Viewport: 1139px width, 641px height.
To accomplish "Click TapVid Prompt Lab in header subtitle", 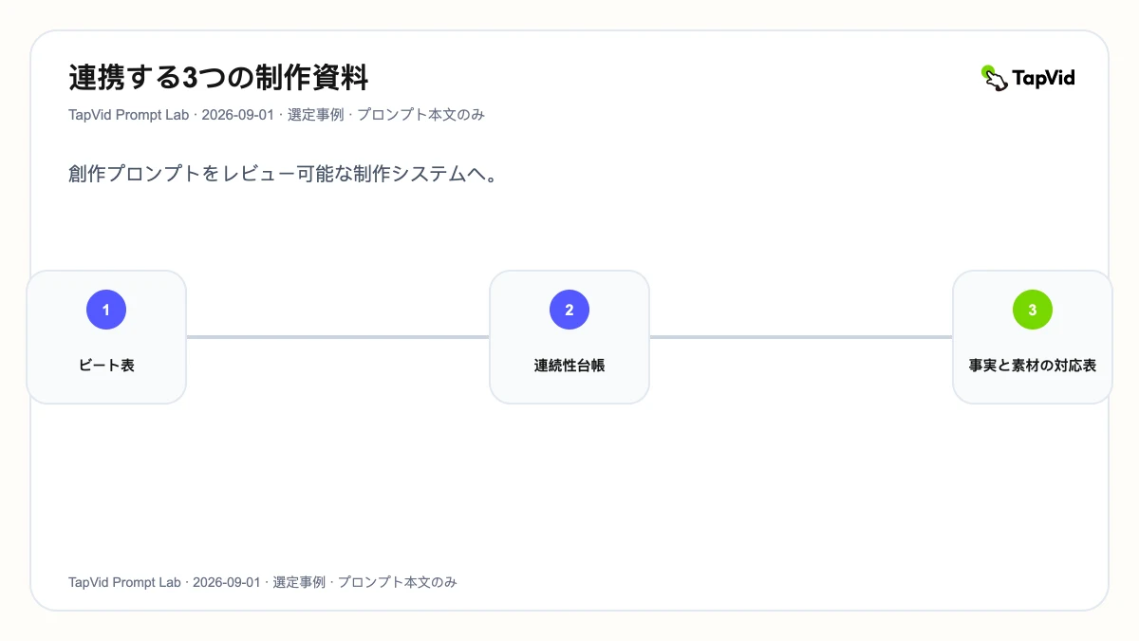I will pyautogui.click(x=129, y=115).
